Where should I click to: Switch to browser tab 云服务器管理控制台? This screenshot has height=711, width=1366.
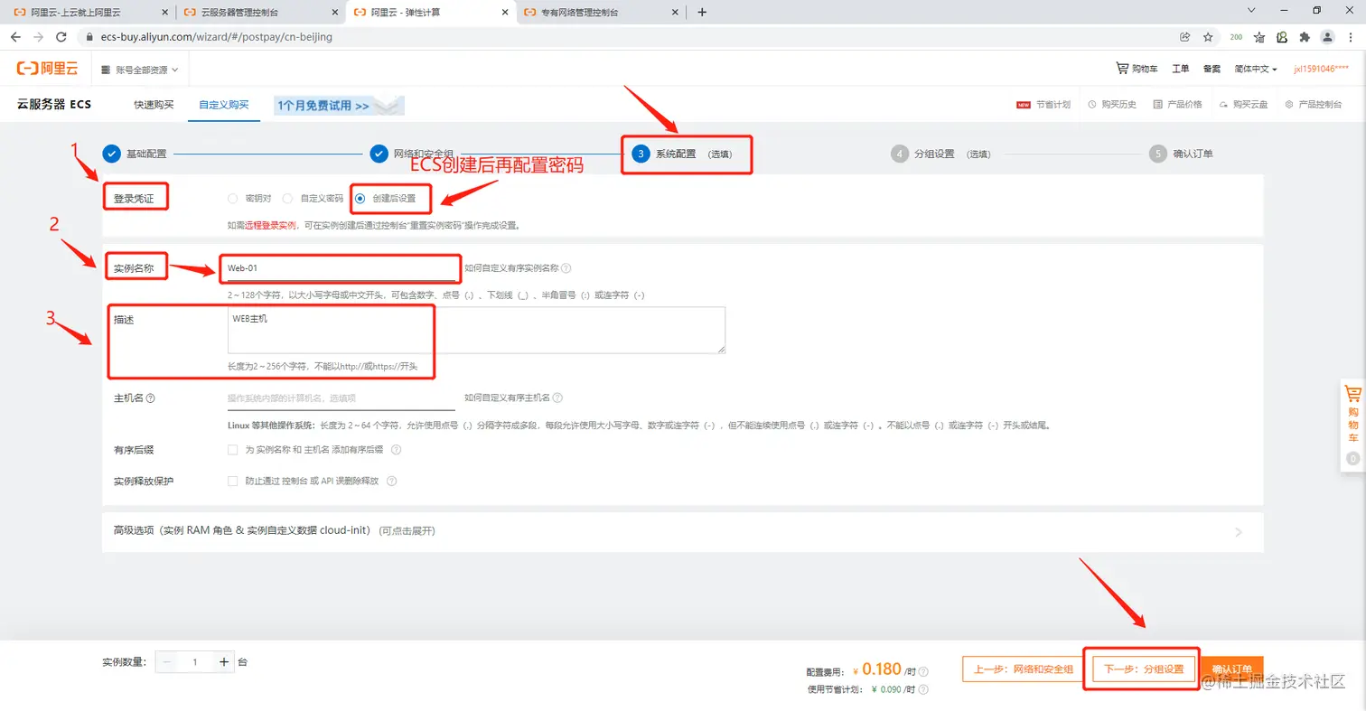pos(259,13)
